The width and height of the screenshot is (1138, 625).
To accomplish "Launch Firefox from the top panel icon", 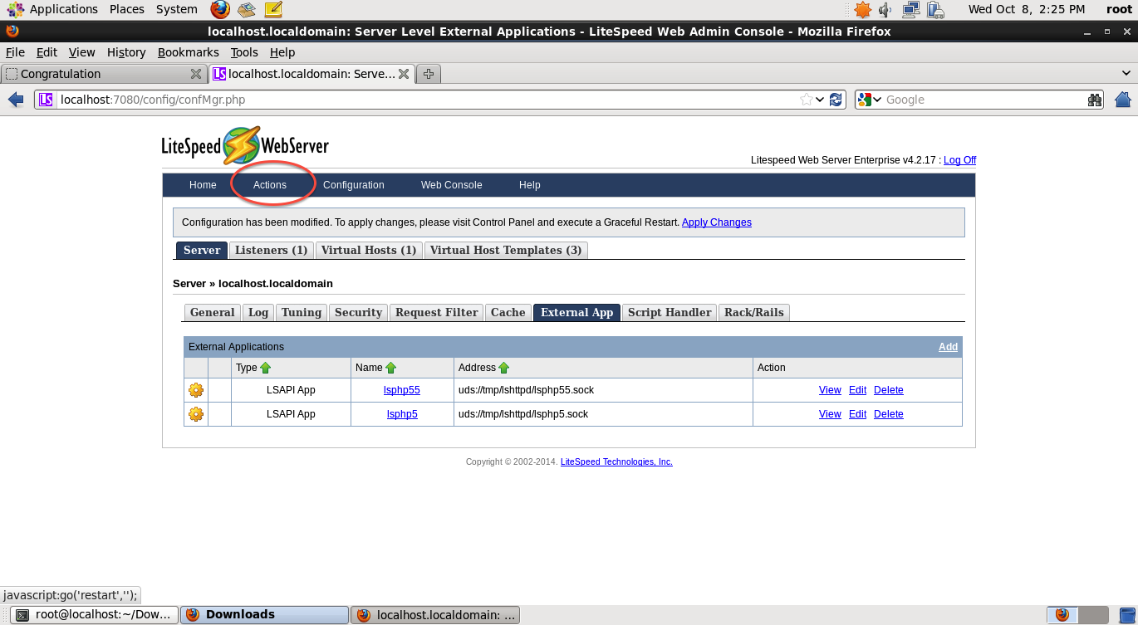I will [x=220, y=10].
